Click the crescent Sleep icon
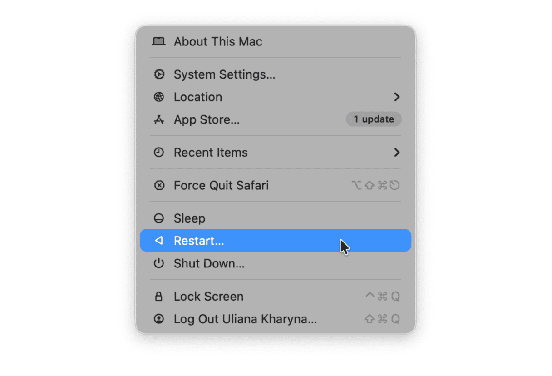This screenshot has width=552, height=376. click(159, 218)
